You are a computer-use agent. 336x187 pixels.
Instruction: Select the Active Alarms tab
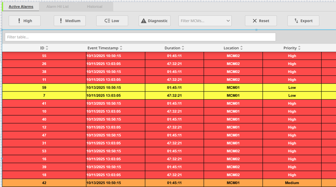[21, 7]
